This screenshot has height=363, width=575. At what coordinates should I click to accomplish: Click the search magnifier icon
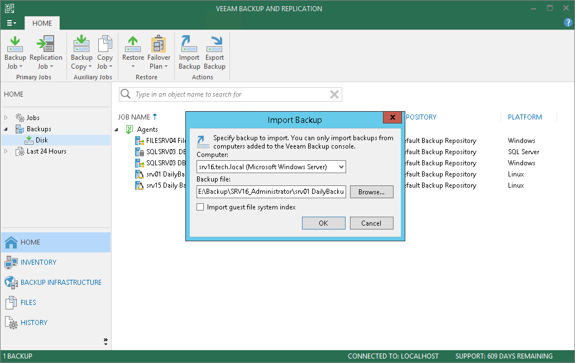point(126,94)
